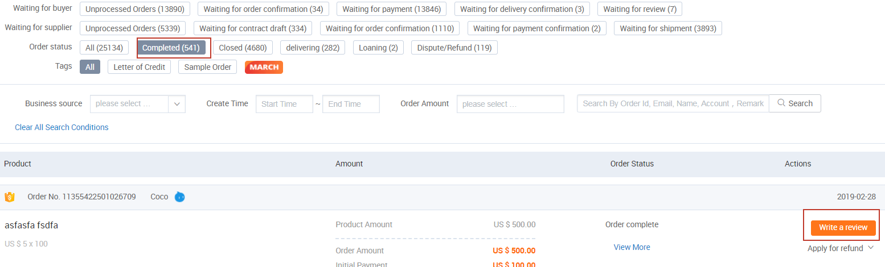885x267 pixels.
Task: Filter by Completed (541) order status
Action: click(171, 48)
